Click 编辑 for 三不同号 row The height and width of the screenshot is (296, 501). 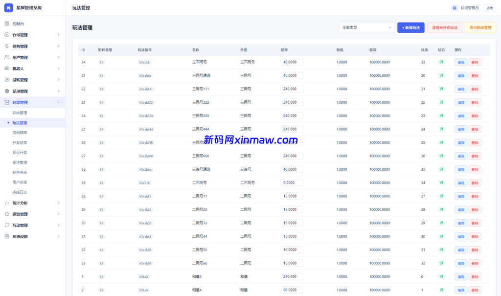(461, 62)
